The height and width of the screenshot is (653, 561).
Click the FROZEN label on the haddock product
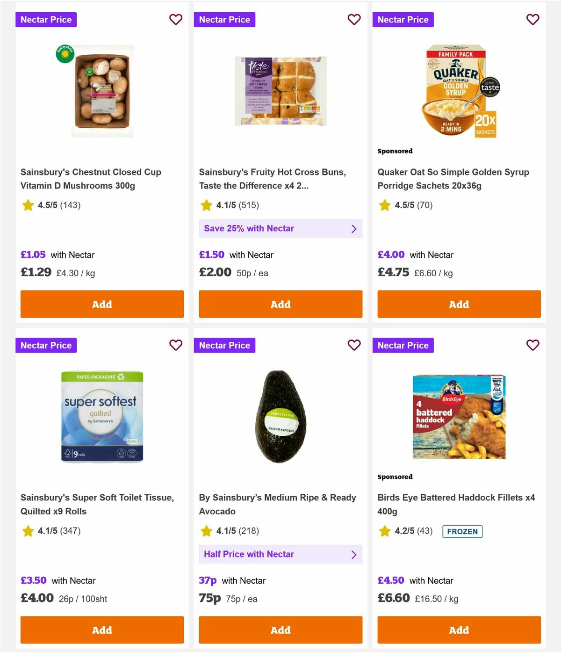tap(462, 531)
